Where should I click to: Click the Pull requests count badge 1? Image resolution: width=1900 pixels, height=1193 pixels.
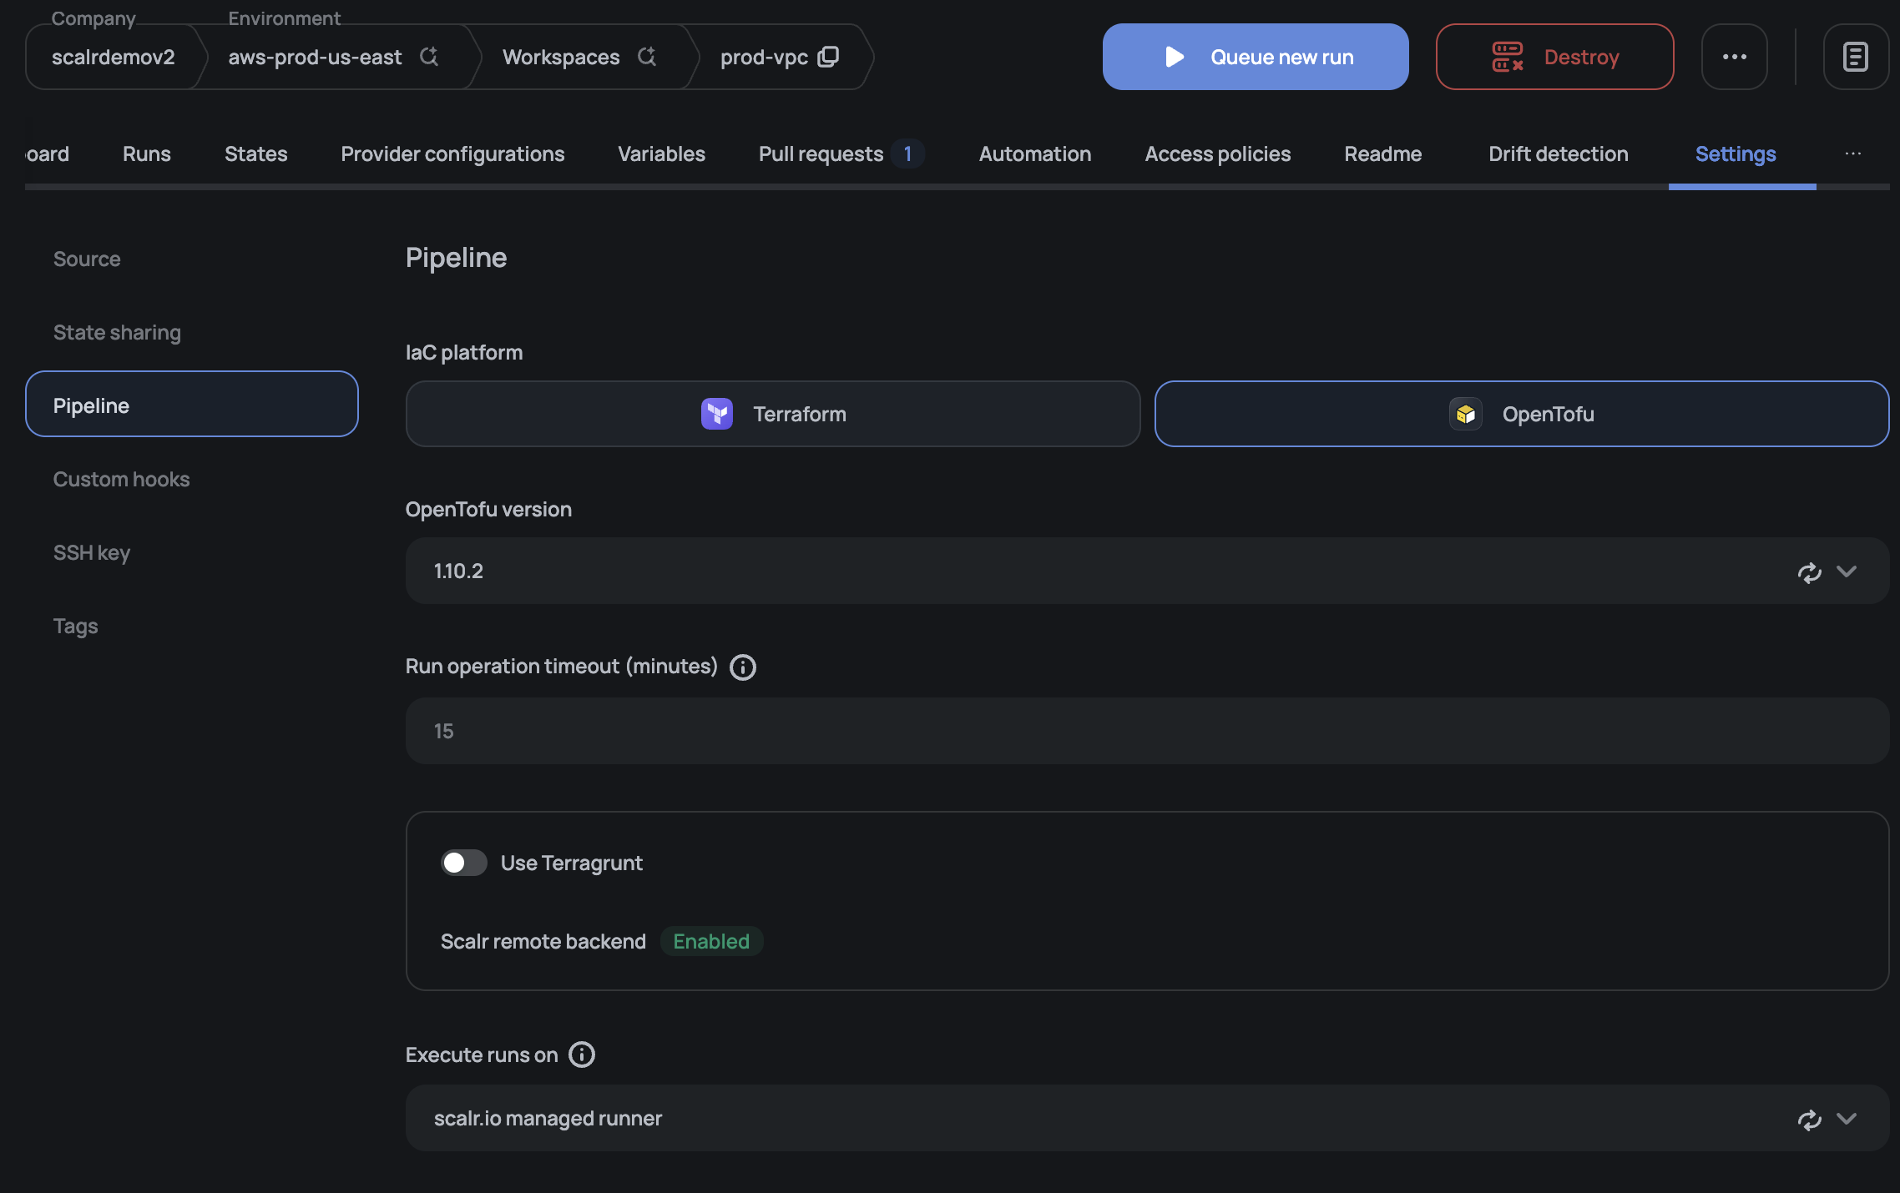click(907, 154)
